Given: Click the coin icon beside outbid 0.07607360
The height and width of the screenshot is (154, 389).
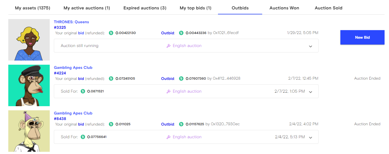Looking at the screenshot, I should coord(181,79).
